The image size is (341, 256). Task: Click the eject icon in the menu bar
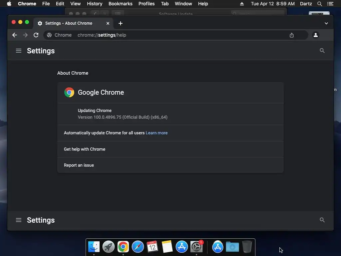[x=242, y=4]
